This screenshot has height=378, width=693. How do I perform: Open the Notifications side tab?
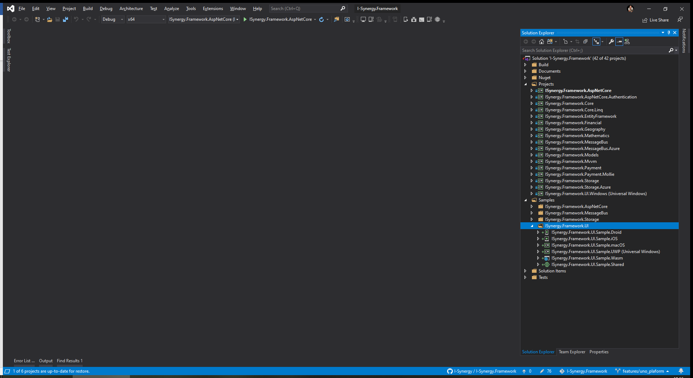pos(684,41)
